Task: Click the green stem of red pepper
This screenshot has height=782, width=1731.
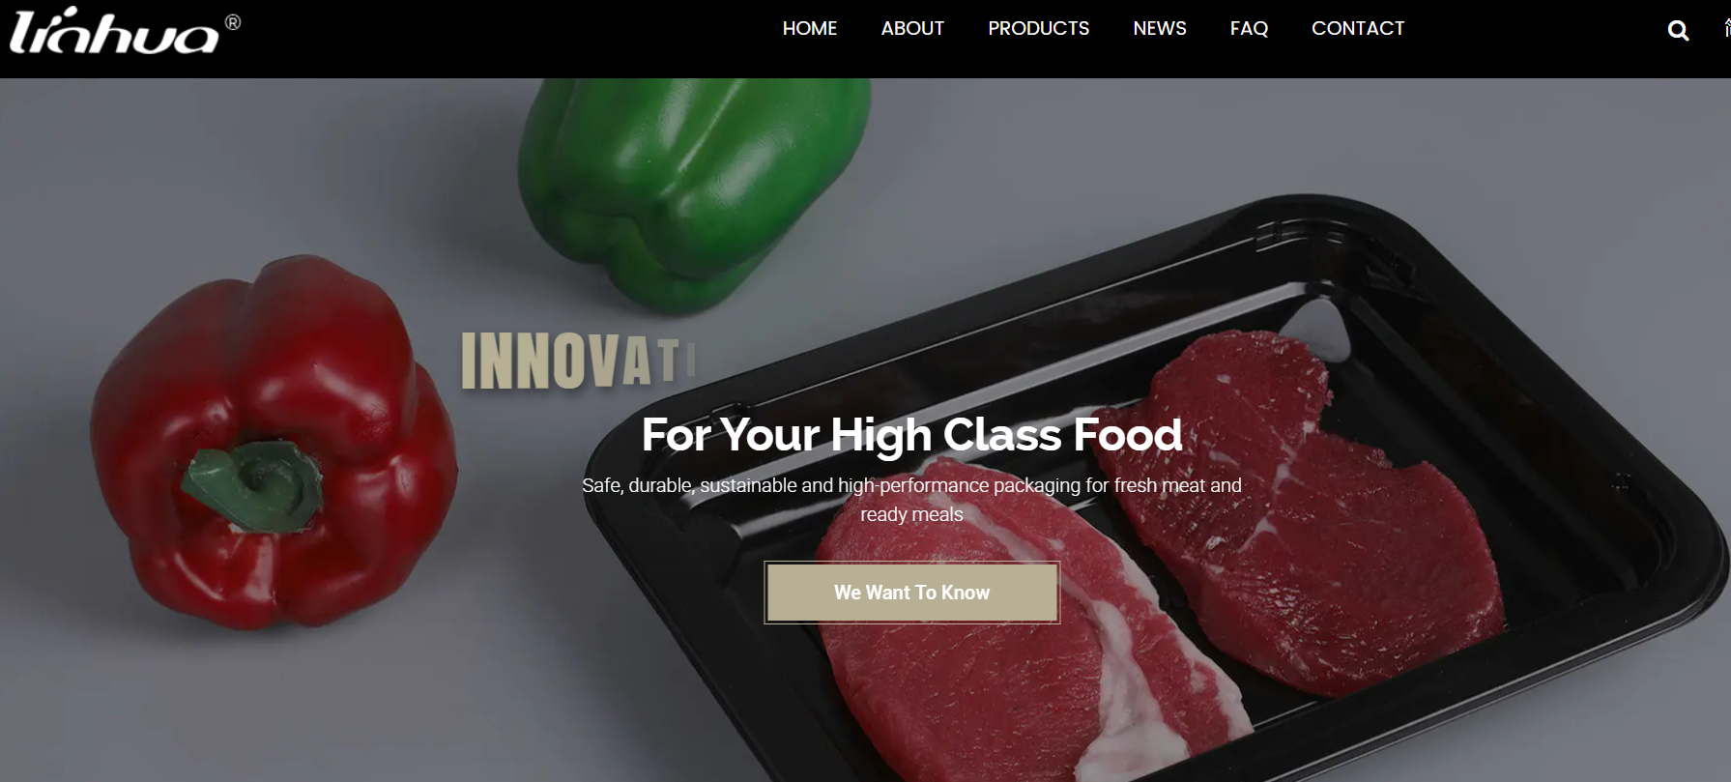Action: tap(253, 484)
